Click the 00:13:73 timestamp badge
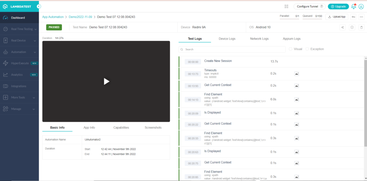The width and height of the screenshot is (367, 181). (x=193, y=74)
